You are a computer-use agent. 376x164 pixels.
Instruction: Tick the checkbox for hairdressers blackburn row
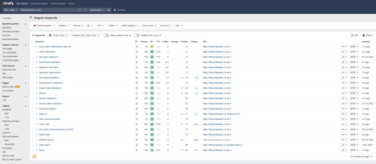(x=33, y=62)
